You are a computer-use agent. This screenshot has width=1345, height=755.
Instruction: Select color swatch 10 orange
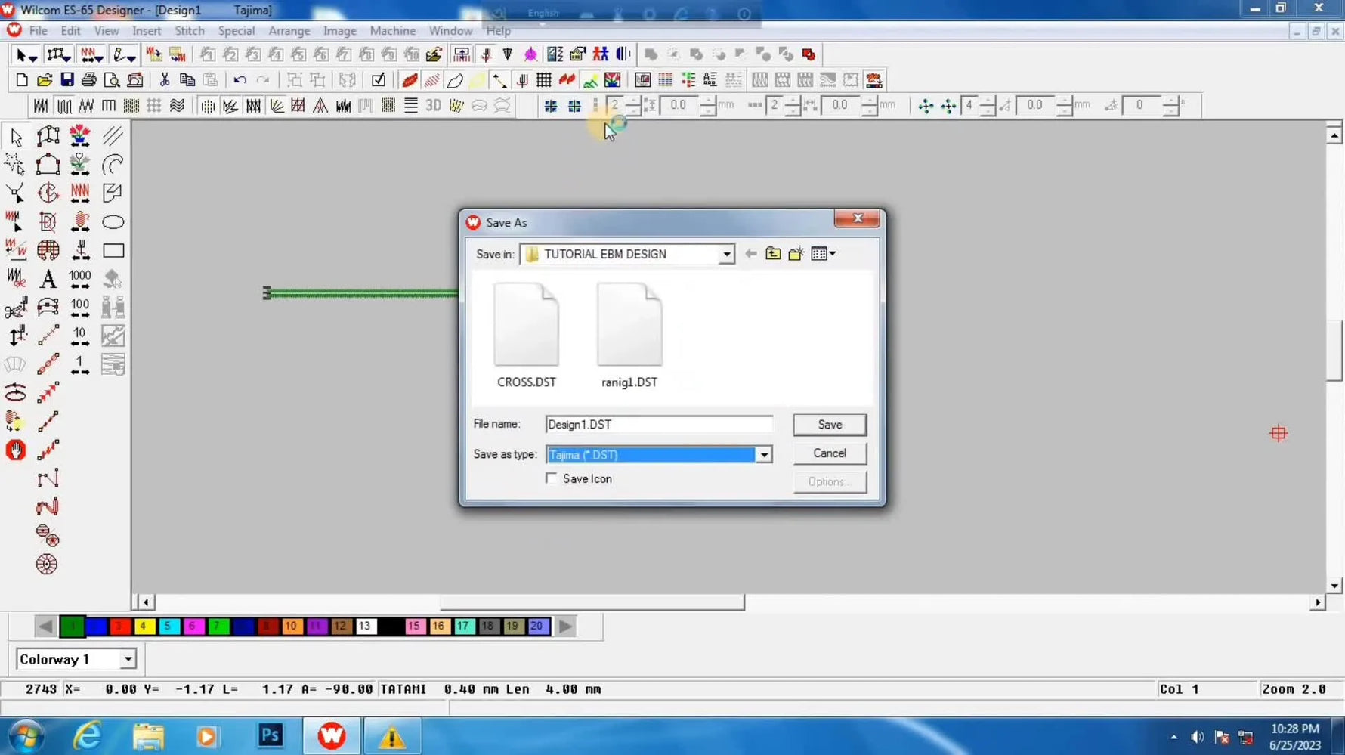click(x=291, y=626)
